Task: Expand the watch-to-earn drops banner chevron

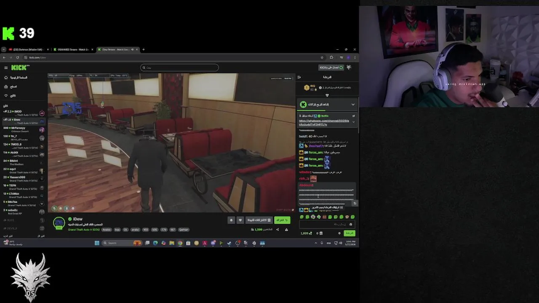Action: [x=353, y=104]
